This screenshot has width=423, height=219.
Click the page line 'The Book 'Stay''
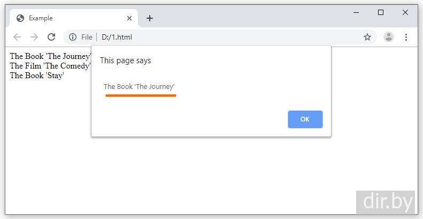37,75
